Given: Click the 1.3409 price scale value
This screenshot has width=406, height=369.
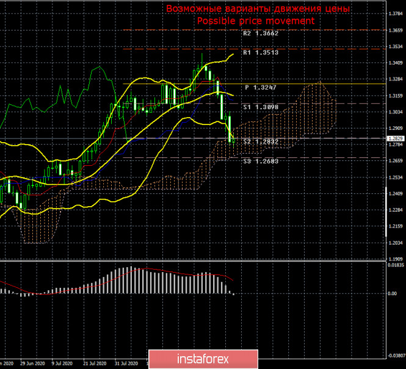Looking at the screenshot, I should coord(395,63).
